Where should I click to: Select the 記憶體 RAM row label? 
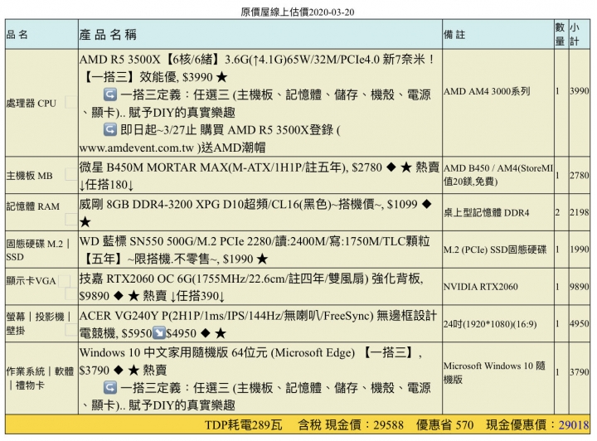coord(33,206)
